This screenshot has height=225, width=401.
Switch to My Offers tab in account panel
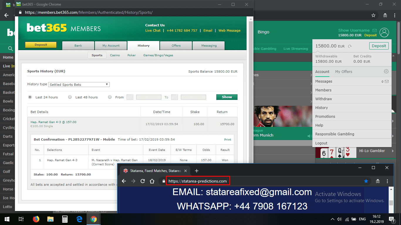tap(343, 72)
